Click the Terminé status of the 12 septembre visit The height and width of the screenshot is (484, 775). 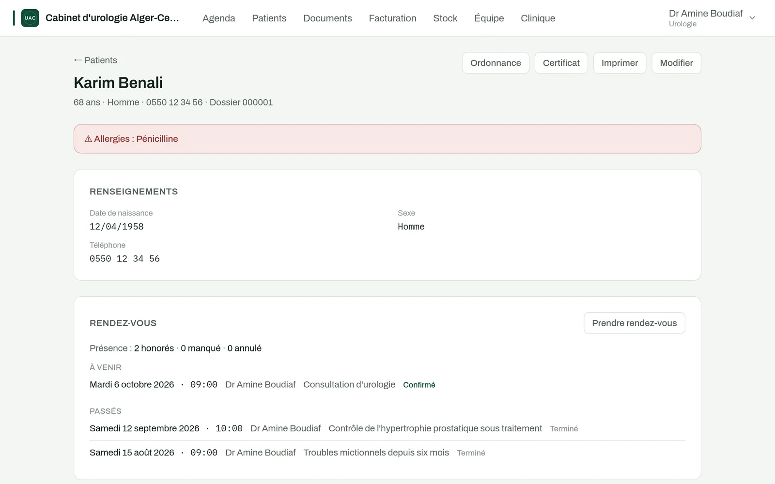[564, 429]
